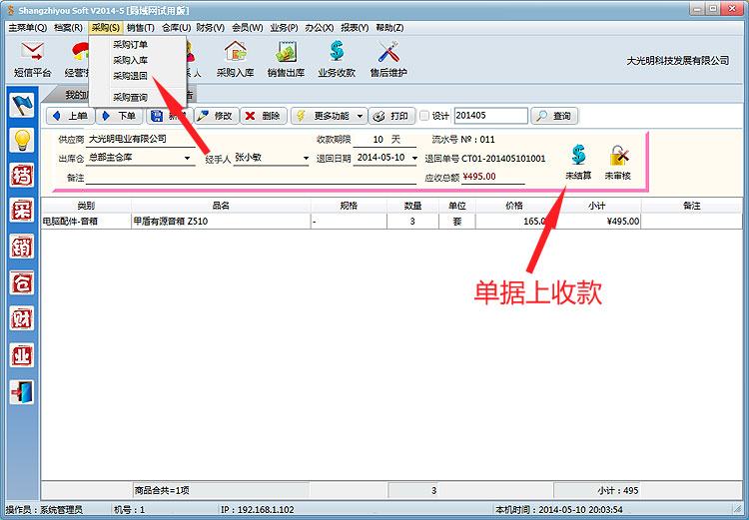Viewport: 749px width, 520px height.
Task: Click the 业务收款 dollar icon
Action: pos(337,57)
